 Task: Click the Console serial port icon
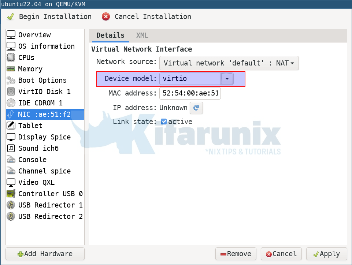click(x=11, y=160)
